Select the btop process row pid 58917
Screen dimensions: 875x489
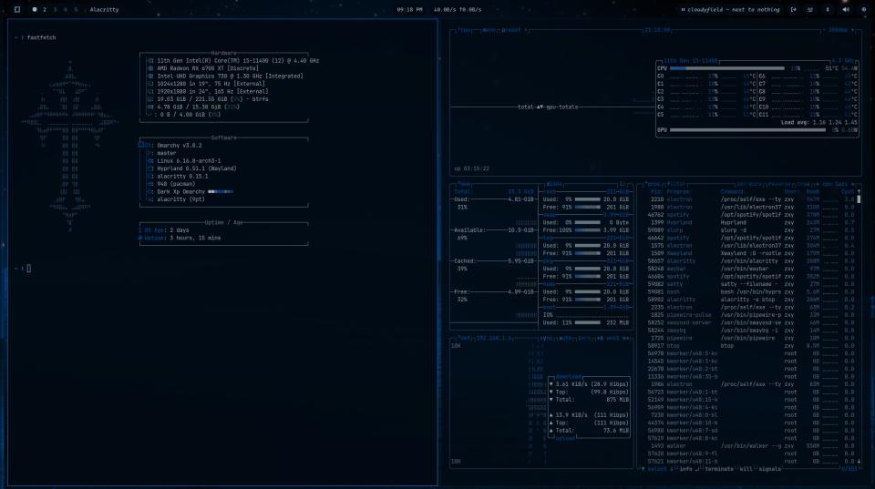click(x=750, y=346)
